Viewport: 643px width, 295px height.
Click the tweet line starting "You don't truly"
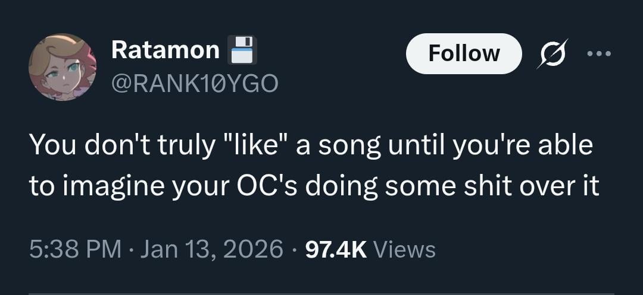tap(311, 145)
